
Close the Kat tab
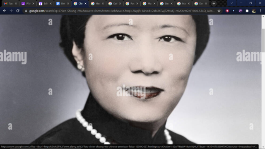point(120,4)
